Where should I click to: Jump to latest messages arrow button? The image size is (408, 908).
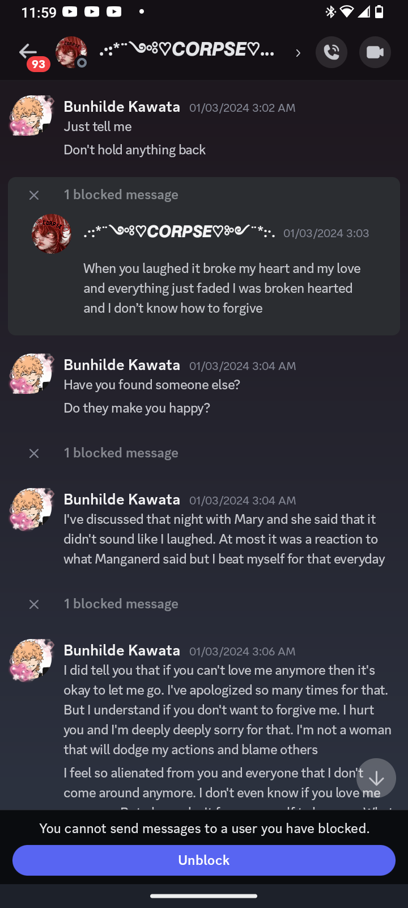376,778
